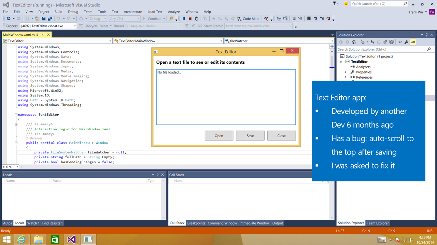Expand the Properties node in Solution Explorer
This screenshot has width=437, height=245.
click(346, 72)
